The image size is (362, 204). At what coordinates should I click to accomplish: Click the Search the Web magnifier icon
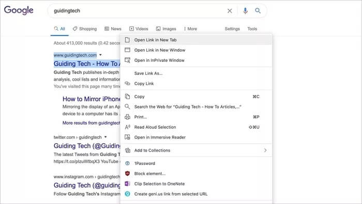[127, 106]
